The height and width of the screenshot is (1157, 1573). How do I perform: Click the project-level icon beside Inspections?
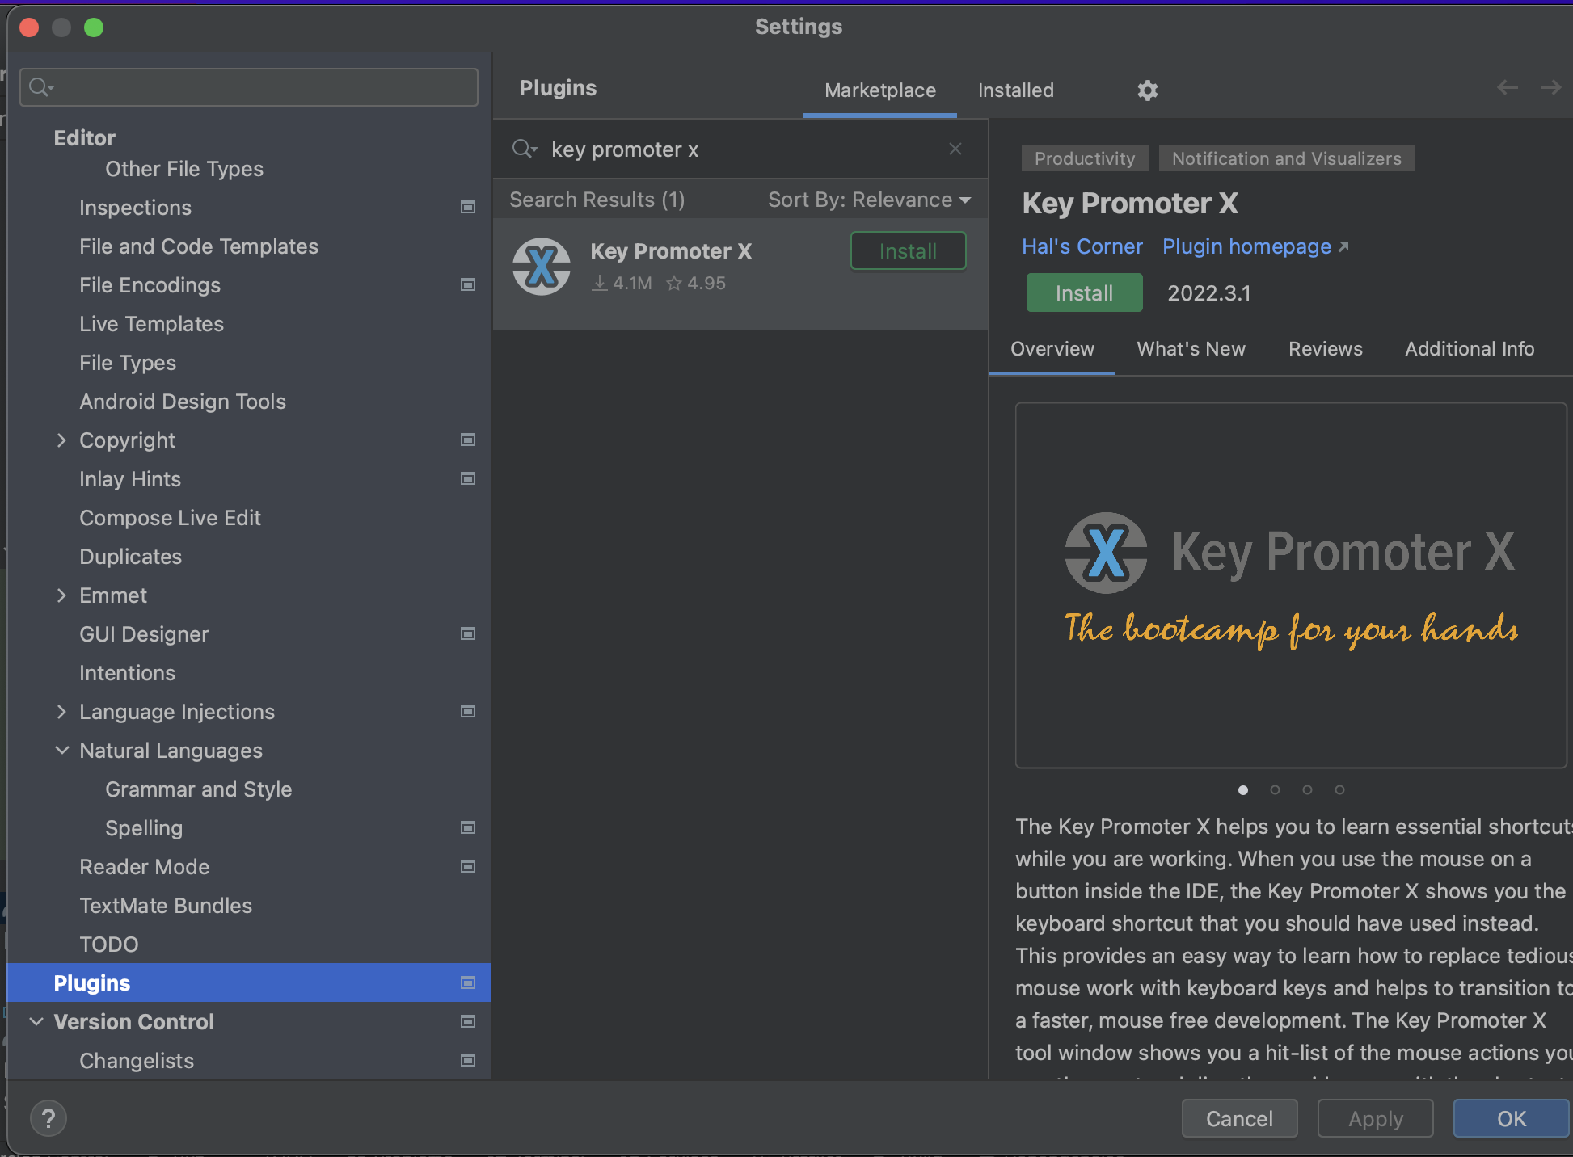click(x=467, y=208)
